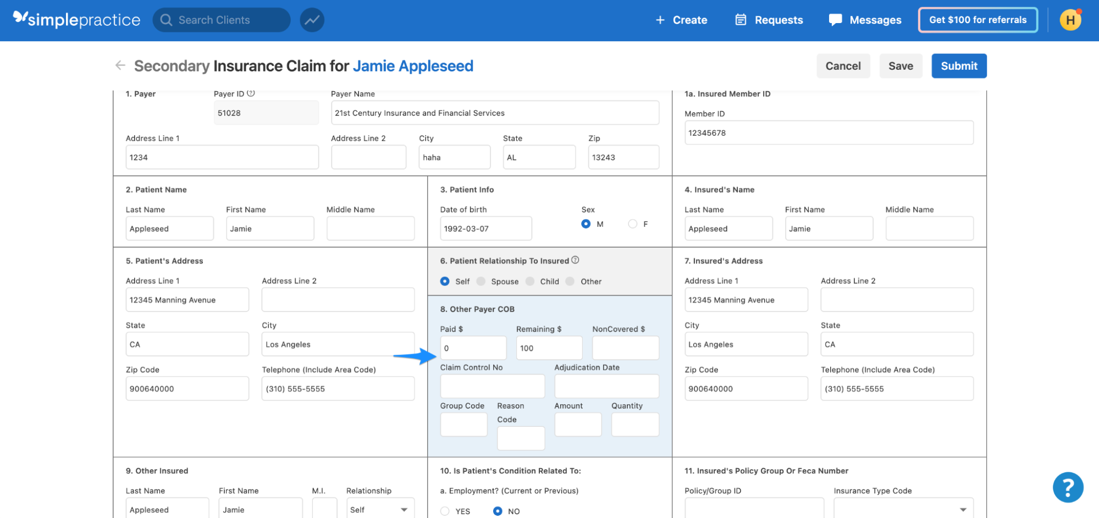Click the Patient Relationship To Insured tooltip icon
Image resolution: width=1099 pixels, height=518 pixels.
tap(575, 260)
